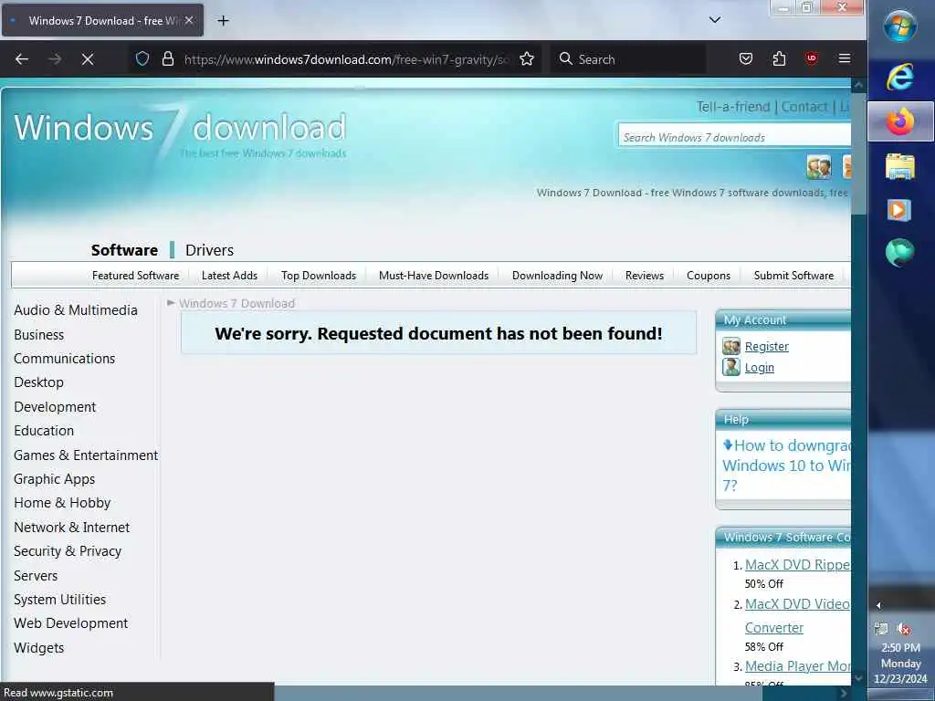Click the Login link
This screenshot has height=701, width=935.
pyautogui.click(x=760, y=367)
